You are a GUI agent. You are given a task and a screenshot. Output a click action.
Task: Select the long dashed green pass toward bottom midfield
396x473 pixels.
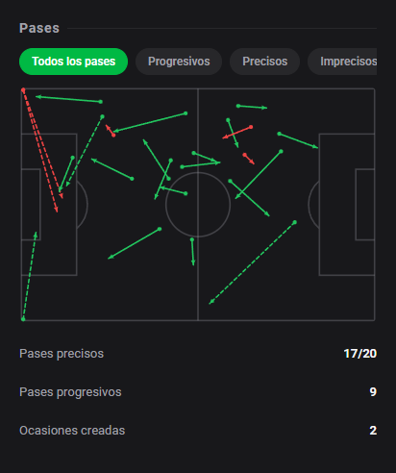[x=252, y=262]
